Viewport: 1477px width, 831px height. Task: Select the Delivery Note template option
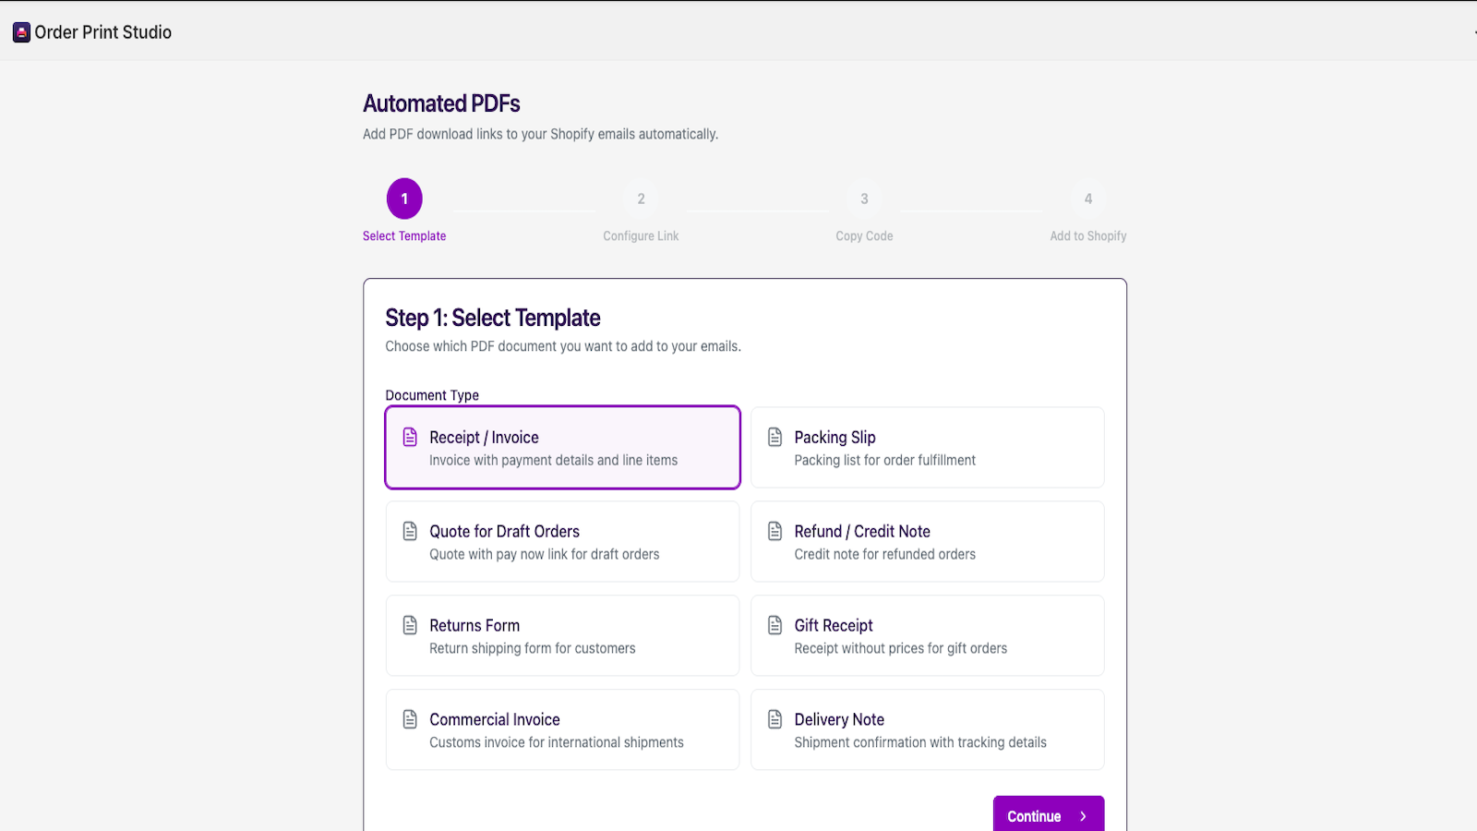(927, 729)
